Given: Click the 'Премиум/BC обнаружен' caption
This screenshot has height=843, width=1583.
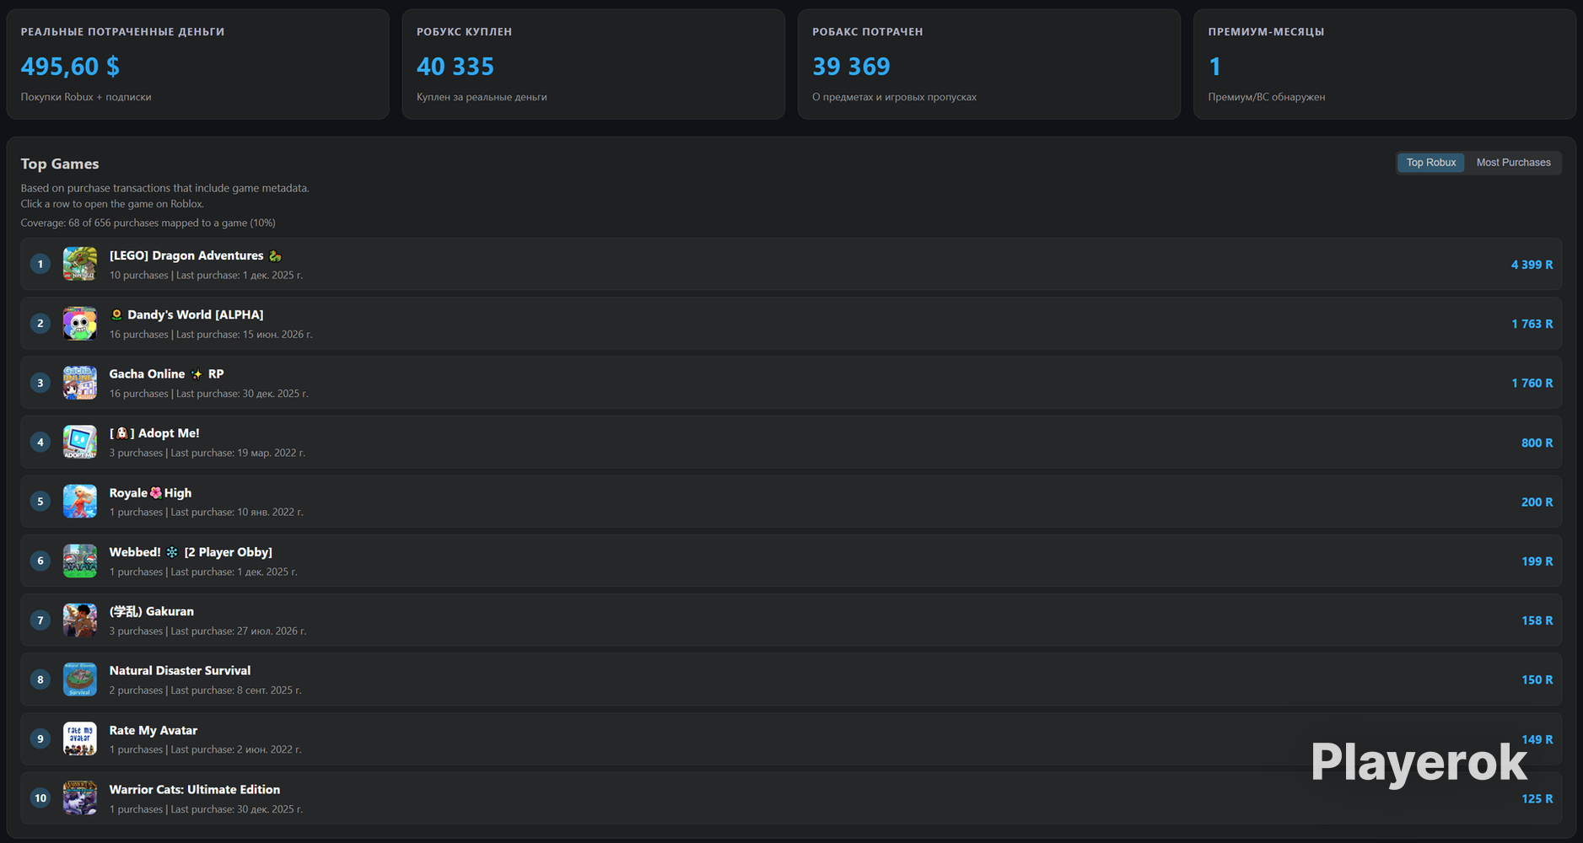Looking at the screenshot, I should pyautogui.click(x=1266, y=97).
